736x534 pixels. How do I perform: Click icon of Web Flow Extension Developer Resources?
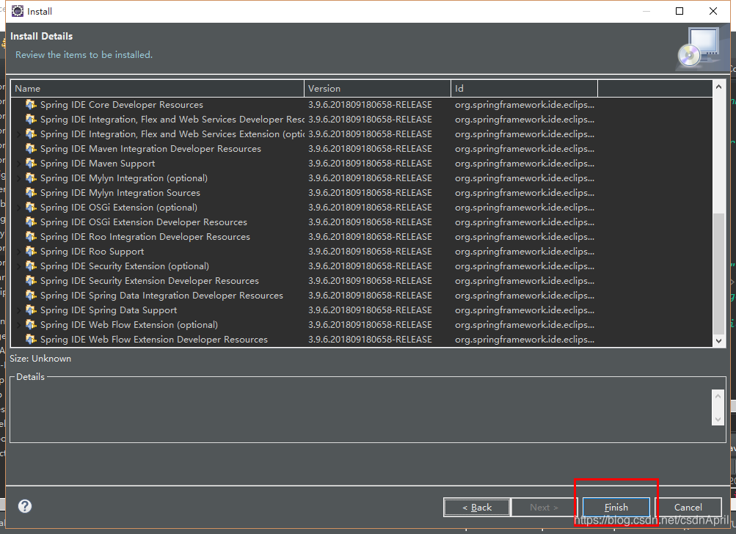31,339
